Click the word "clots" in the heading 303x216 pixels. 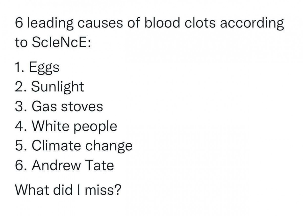pos(200,23)
